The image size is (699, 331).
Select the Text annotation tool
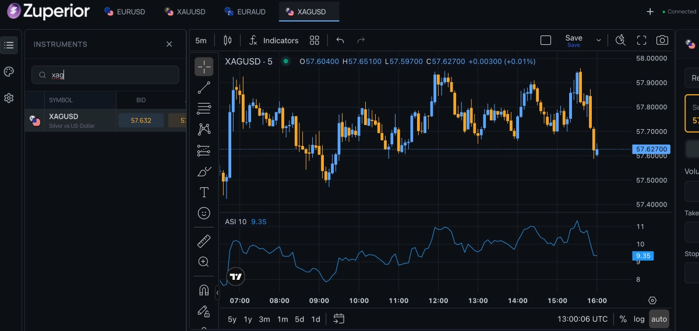(x=204, y=193)
